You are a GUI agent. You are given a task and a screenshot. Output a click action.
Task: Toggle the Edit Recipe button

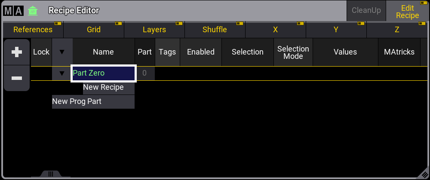(x=407, y=12)
